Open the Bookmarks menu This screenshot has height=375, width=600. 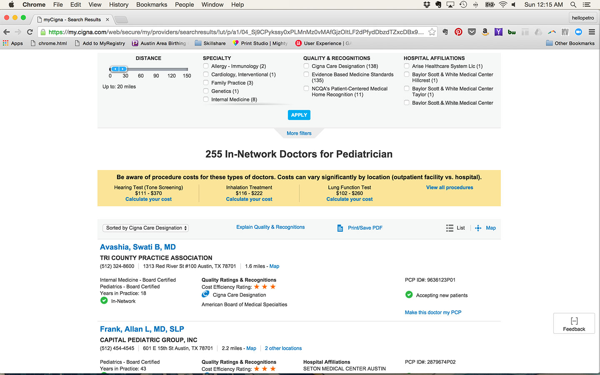[152, 5]
